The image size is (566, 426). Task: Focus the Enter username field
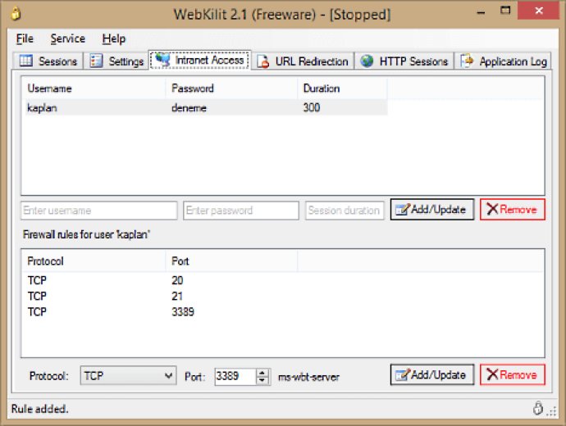pos(99,211)
